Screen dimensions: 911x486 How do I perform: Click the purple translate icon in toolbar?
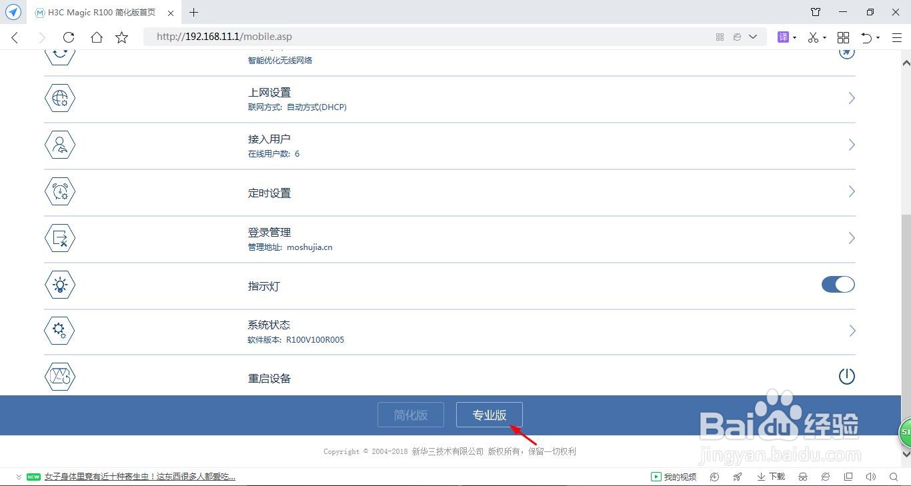click(x=783, y=37)
